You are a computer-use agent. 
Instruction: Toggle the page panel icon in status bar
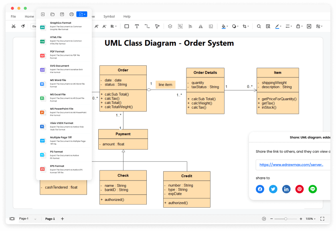click(x=12, y=219)
